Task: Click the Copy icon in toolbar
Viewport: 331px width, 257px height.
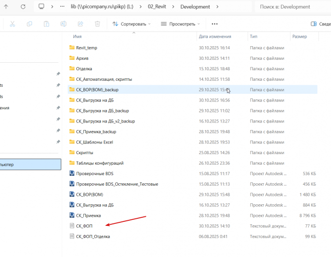Action: [29, 24]
